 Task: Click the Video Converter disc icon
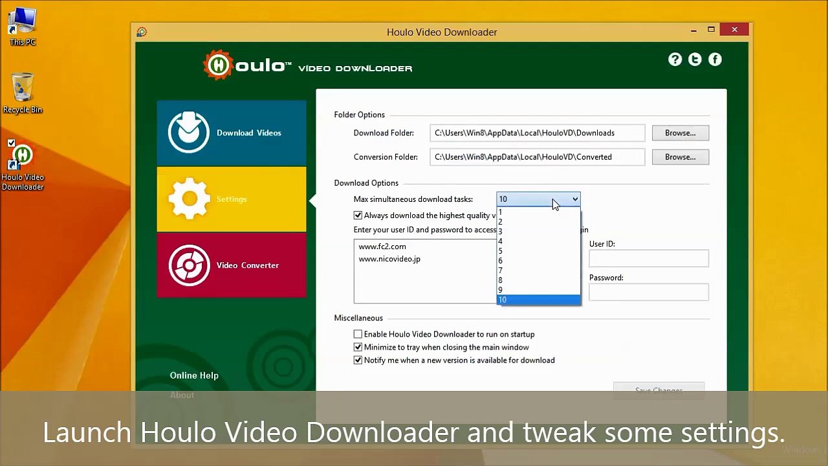pos(189,265)
